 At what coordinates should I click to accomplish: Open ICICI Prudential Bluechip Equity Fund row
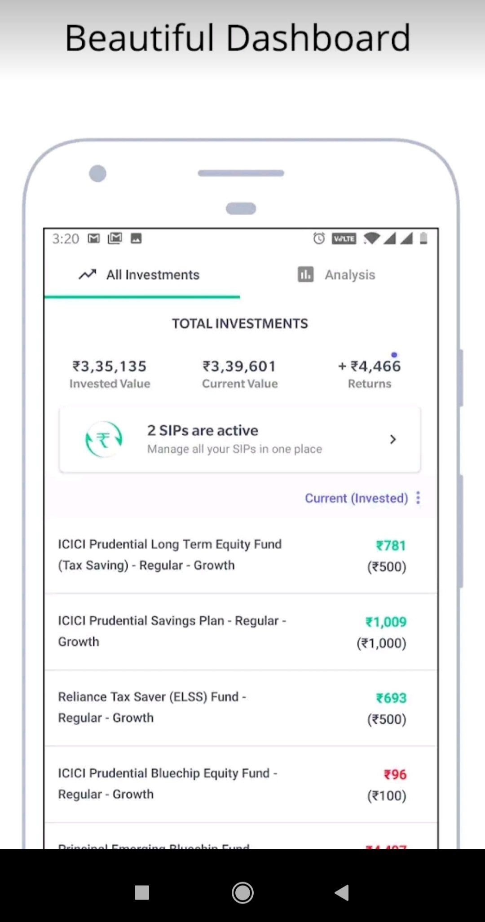point(167,784)
